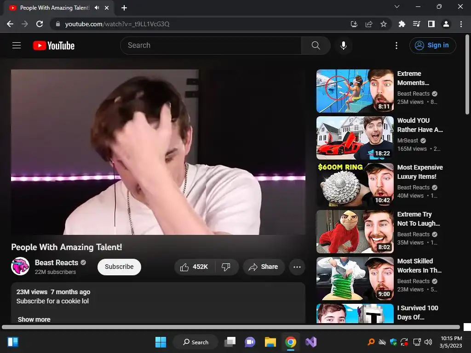471x353 pixels.
Task: Open more actions ellipsis under video
Action: [297, 267]
